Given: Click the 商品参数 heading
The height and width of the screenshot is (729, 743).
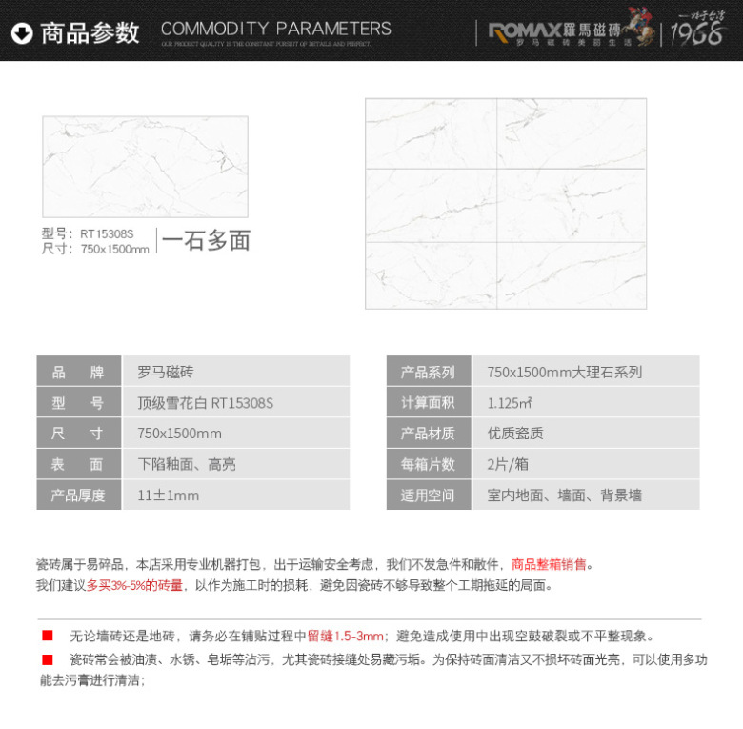Looking at the screenshot, I should (x=90, y=34).
